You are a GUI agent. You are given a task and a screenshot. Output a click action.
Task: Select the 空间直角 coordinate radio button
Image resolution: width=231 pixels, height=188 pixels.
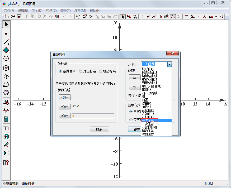(x=61, y=71)
